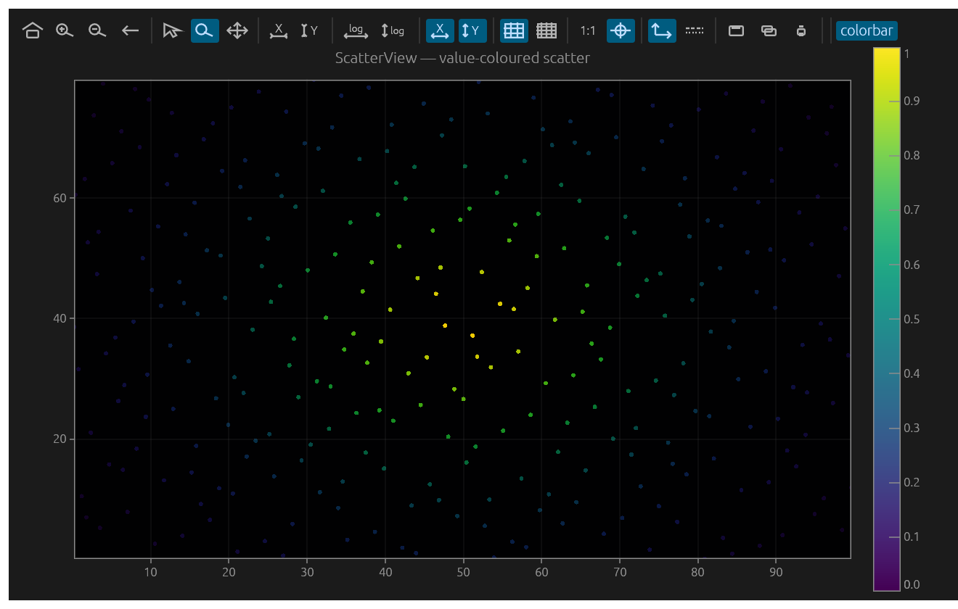Click the zoom out magnifier icon
Screen dimensions: 958x609
pyautogui.click(x=97, y=30)
